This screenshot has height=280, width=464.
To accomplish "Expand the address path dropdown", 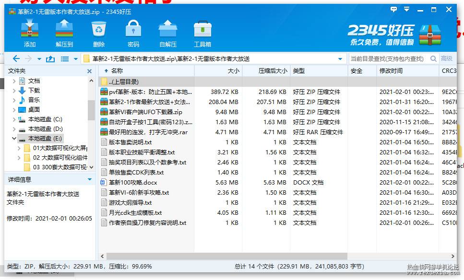I will click(340, 59).
